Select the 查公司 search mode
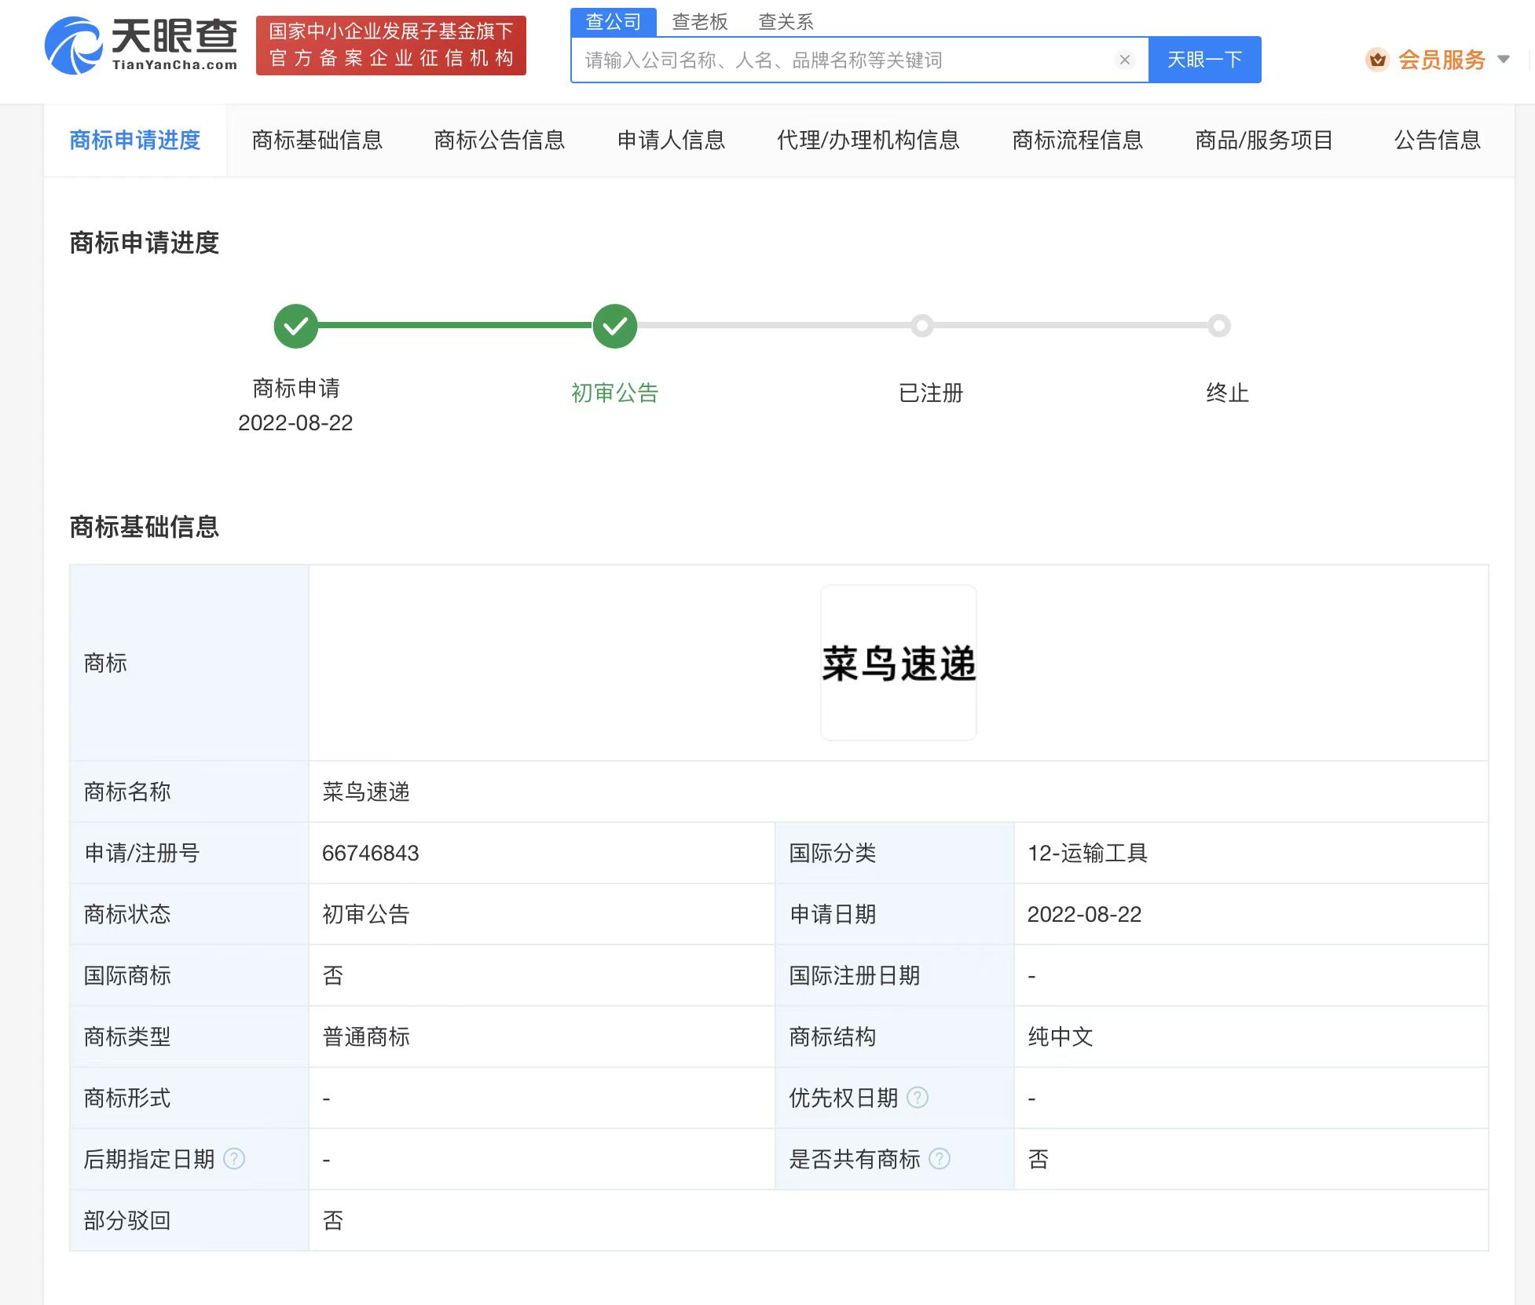Screen dimensions: 1535x1305 tap(614, 21)
